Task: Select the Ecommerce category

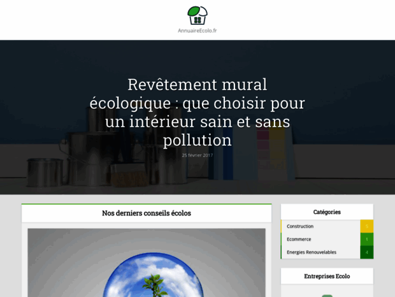Action: click(299, 239)
